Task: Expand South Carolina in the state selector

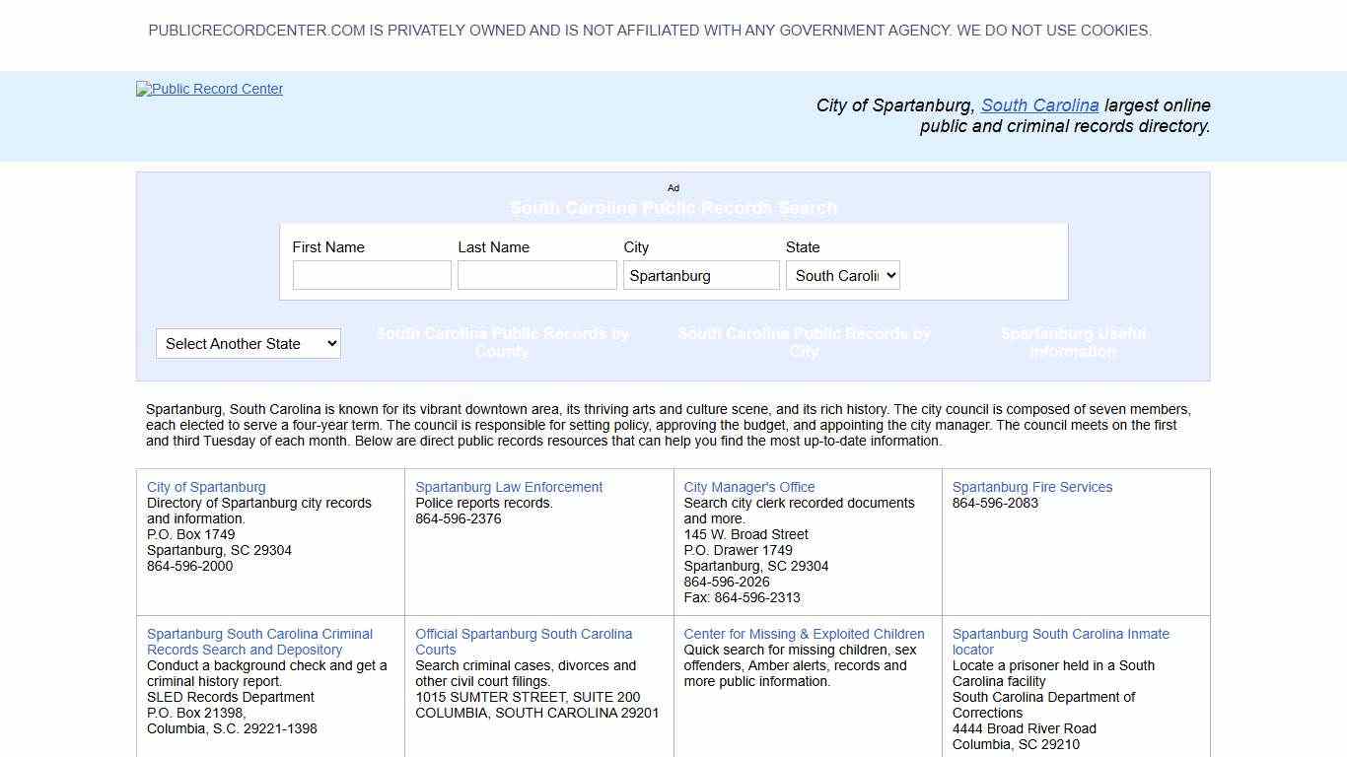Action: [x=843, y=275]
